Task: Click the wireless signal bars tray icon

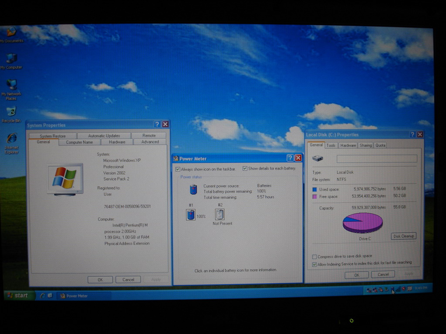Action: 398,289
